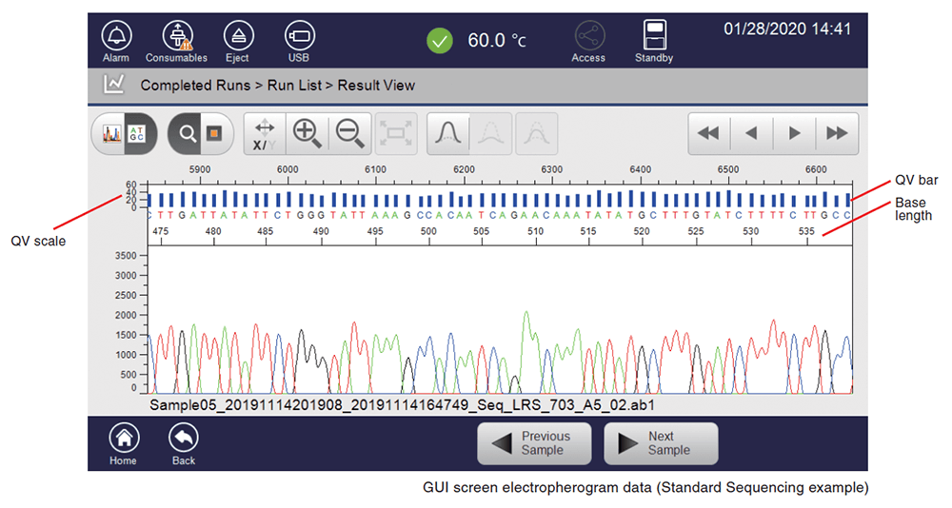Image resolution: width=952 pixels, height=508 pixels.
Task: Click the zoom in magnifier
Action: tap(307, 134)
